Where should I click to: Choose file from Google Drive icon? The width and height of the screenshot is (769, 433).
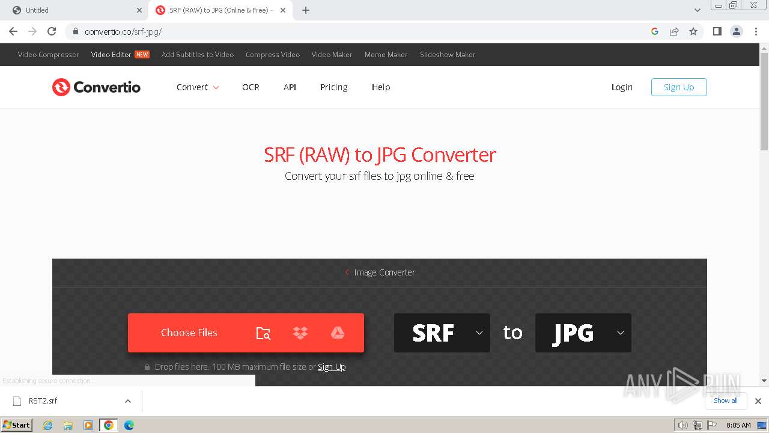click(x=338, y=333)
